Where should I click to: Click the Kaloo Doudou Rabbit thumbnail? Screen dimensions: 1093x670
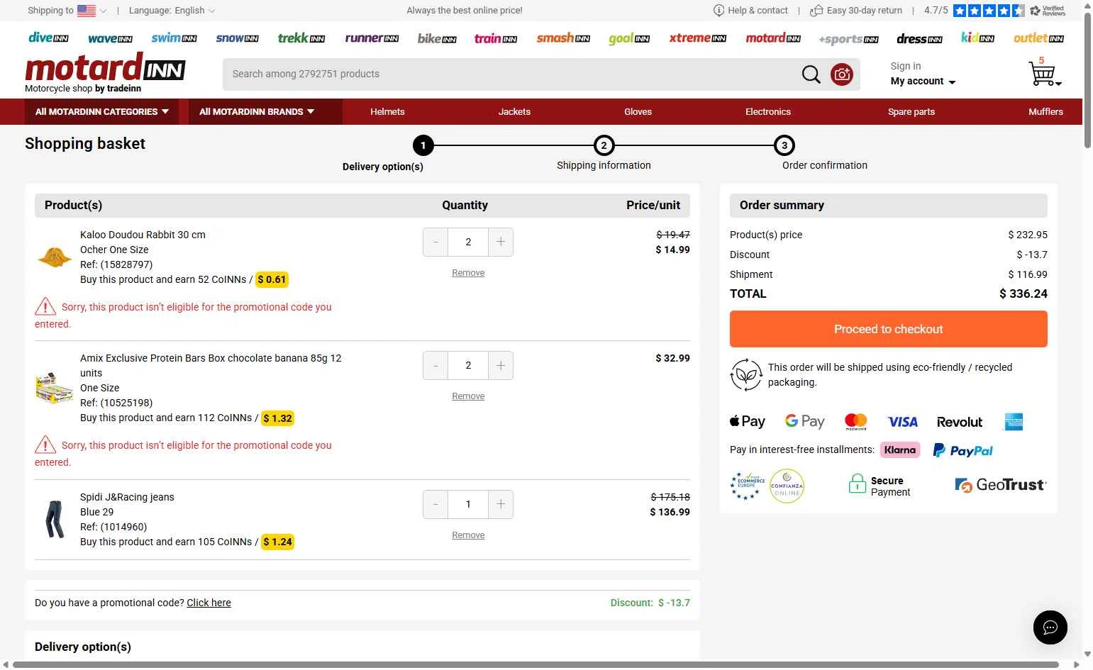point(55,257)
